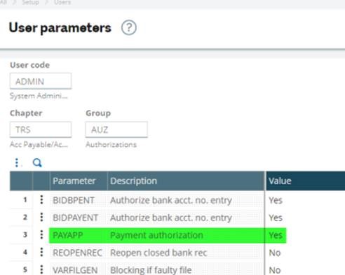This screenshot has width=345, height=275.
Task: Open row actions menu for VARFILGEN
Action: (41, 269)
